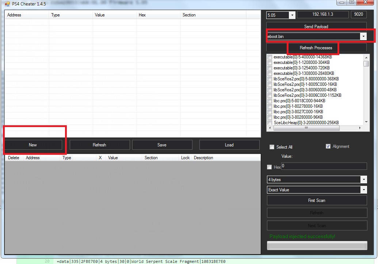The width and height of the screenshot is (378, 264).
Task: Check executable[0]-5-400000-14368KB section
Action: pos(270,57)
